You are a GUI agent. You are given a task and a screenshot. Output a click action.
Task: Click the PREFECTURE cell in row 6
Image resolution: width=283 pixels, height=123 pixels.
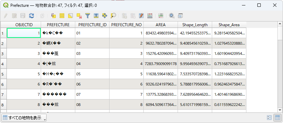(58, 84)
